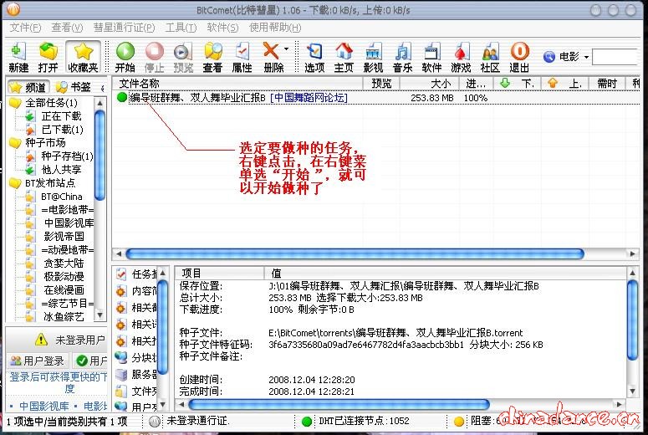Click the 退出 (Exit) toolbar icon

click(519, 57)
